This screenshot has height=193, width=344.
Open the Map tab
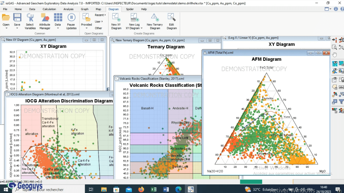click(98, 9)
